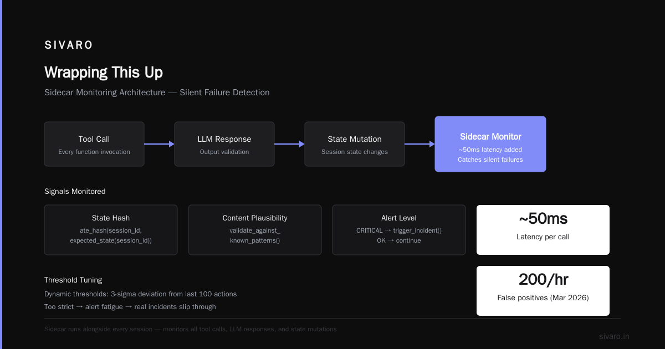Click the State Mutation box
The width and height of the screenshot is (665, 349).
coord(355,144)
